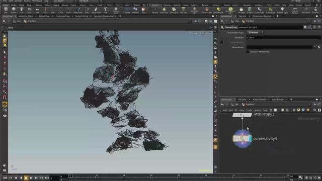
Task: Switch to Composite View tab
Action: (x=62, y=16)
